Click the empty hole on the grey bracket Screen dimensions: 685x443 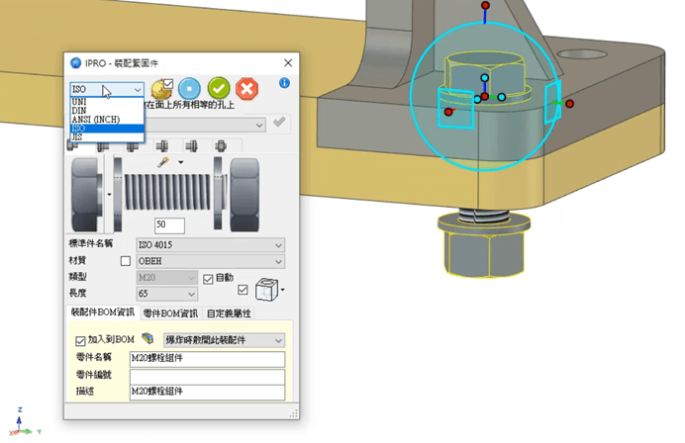[582, 54]
